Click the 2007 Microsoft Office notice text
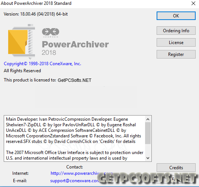199x187 pixels. point(75,155)
